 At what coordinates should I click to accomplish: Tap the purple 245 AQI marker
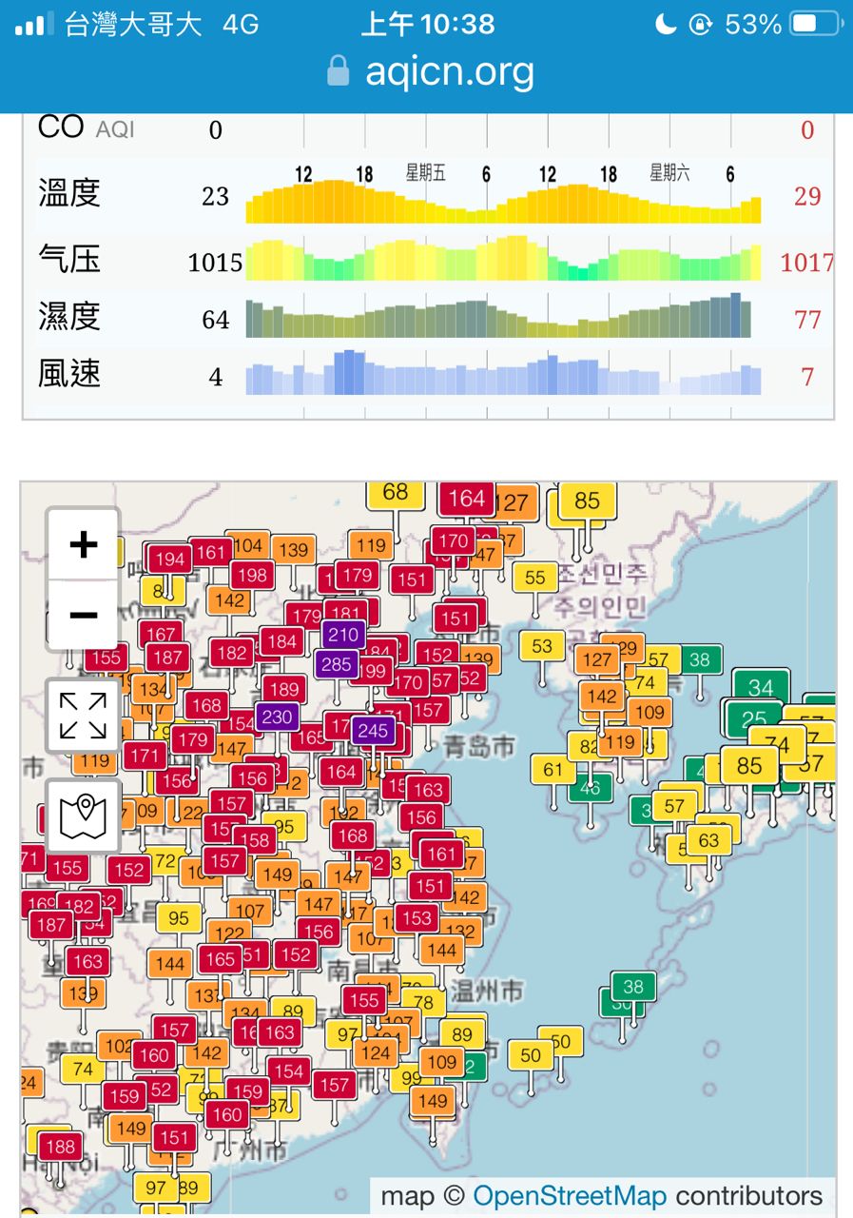(374, 731)
